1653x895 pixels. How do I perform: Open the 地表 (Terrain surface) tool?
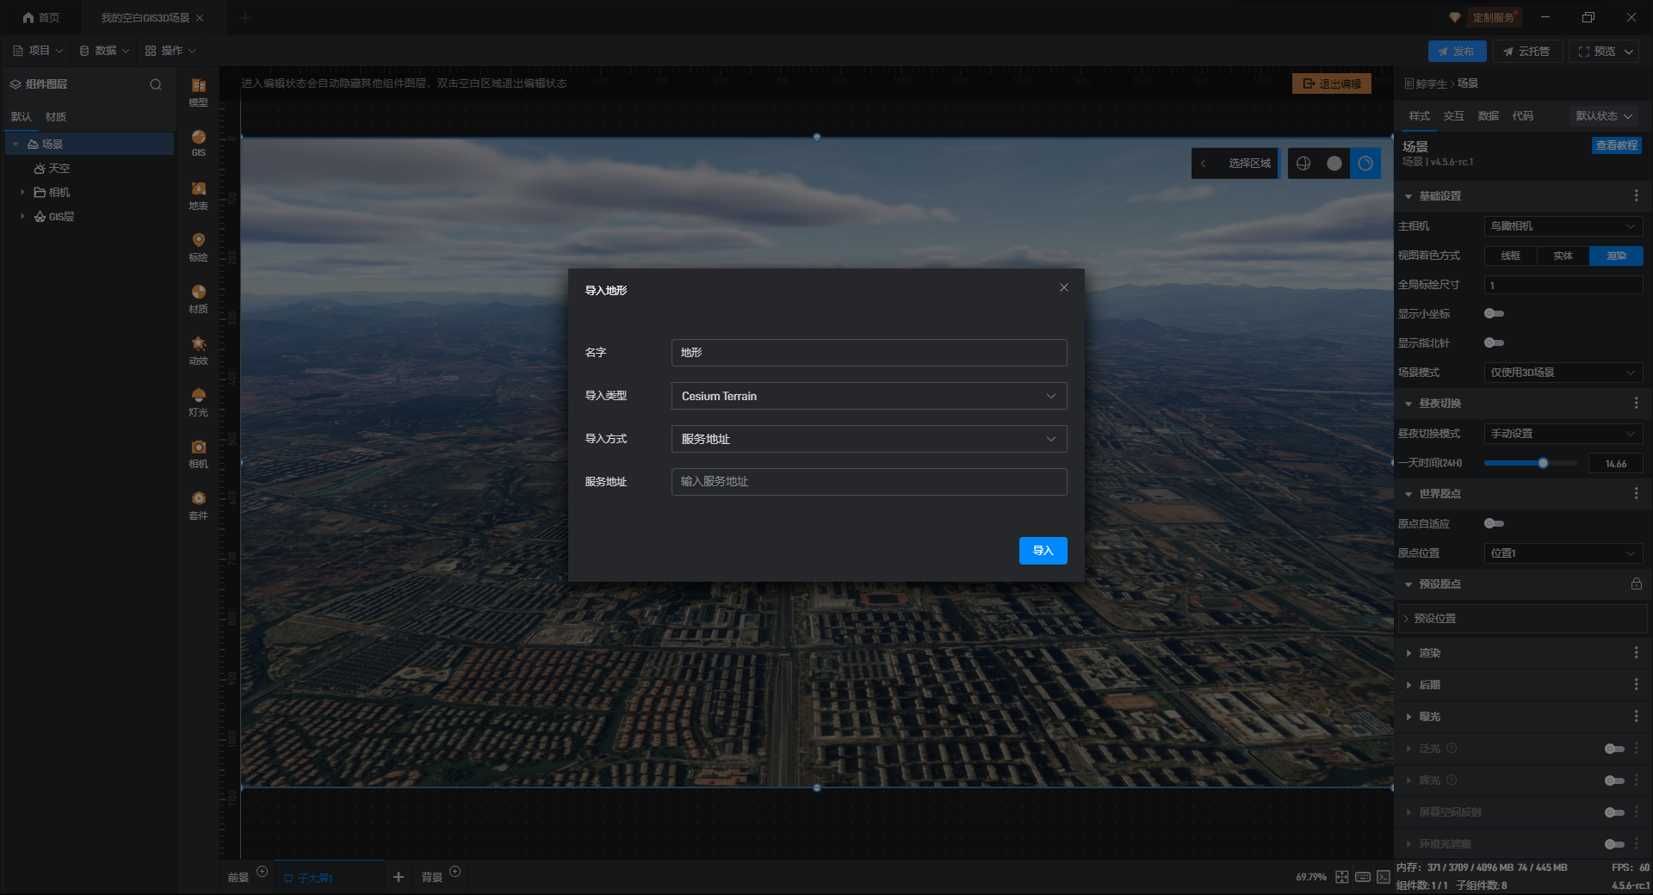click(x=198, y=194)
